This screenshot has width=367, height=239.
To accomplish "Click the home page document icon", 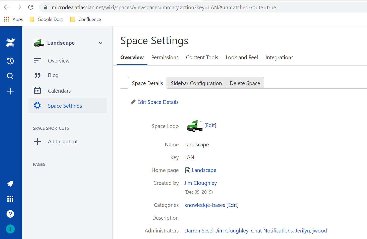I will [x=188, y=170].
